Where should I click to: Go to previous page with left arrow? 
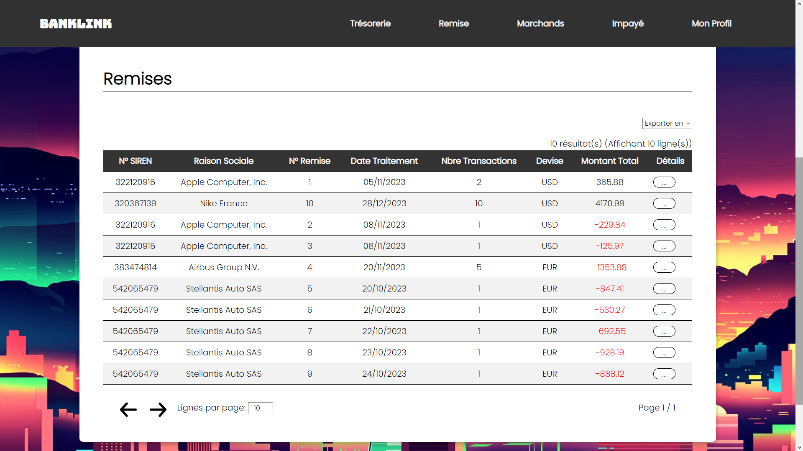tap(128, 409)
